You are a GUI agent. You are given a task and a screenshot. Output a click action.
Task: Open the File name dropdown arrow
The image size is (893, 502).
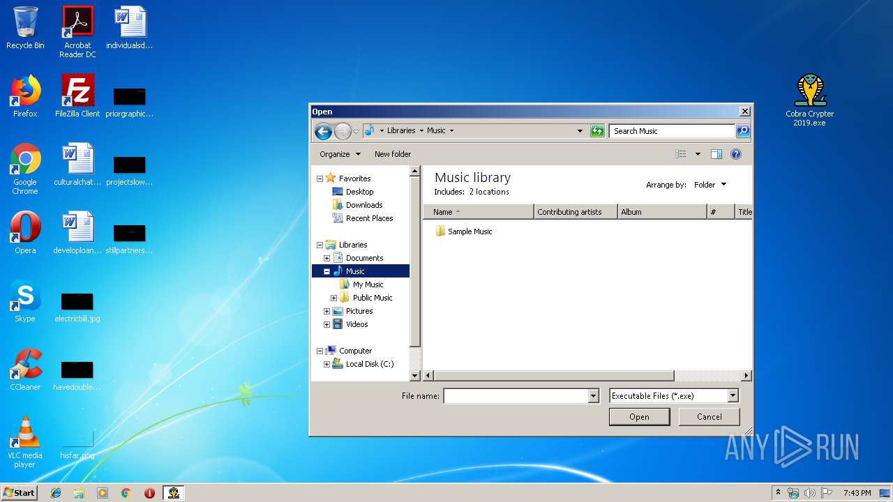click(x=594, y=396)
